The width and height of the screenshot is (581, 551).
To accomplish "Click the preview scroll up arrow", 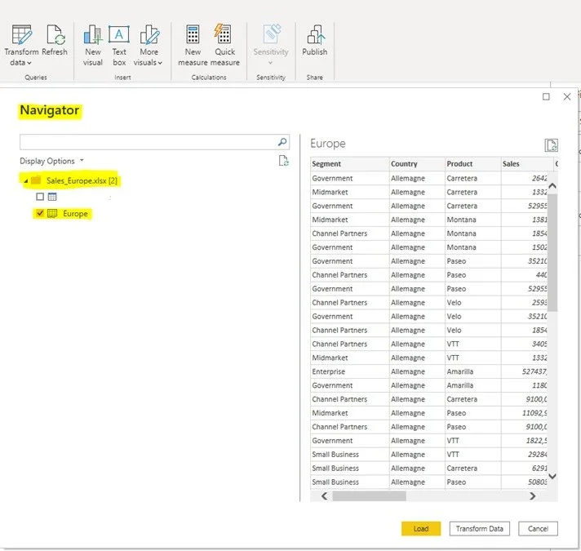I will click(x=552, y=186).
